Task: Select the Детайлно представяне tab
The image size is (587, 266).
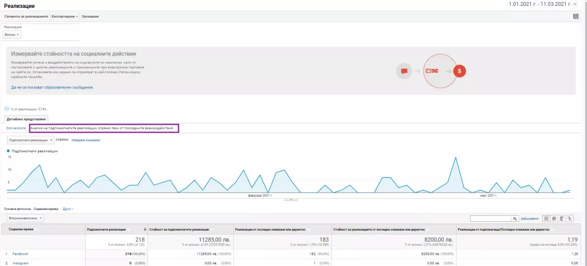Action: [x=26, y=119]
